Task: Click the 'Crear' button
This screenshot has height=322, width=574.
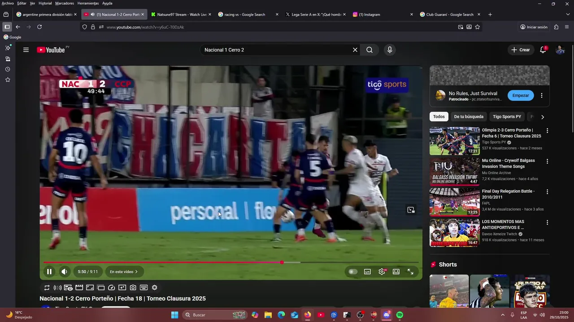Action: 520,50
